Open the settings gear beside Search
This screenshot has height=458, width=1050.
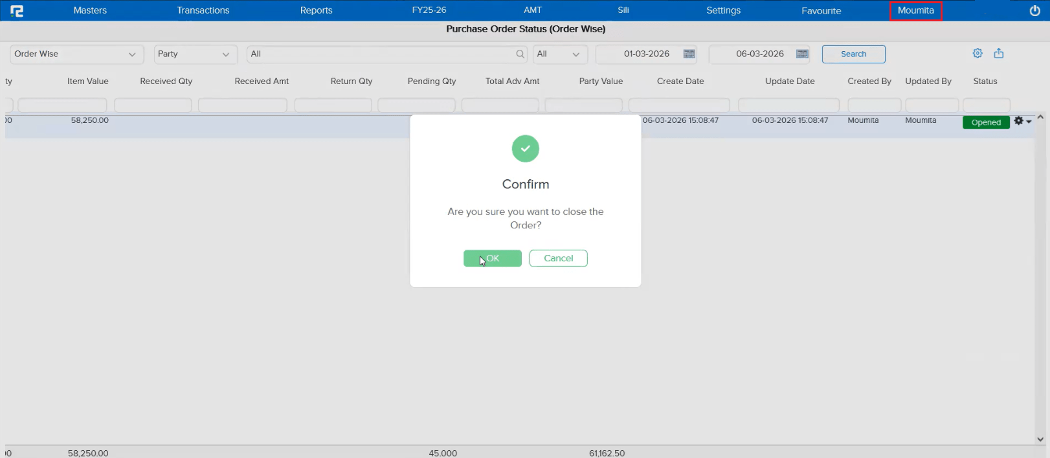tap(977, 54)
